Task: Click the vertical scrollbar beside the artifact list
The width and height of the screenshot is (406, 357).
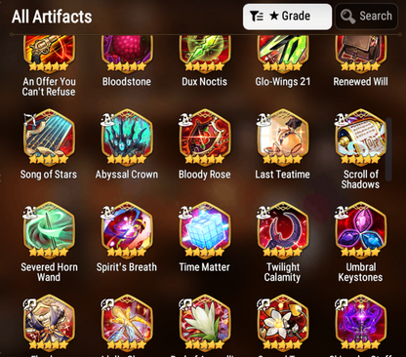Action: (388, 149)
